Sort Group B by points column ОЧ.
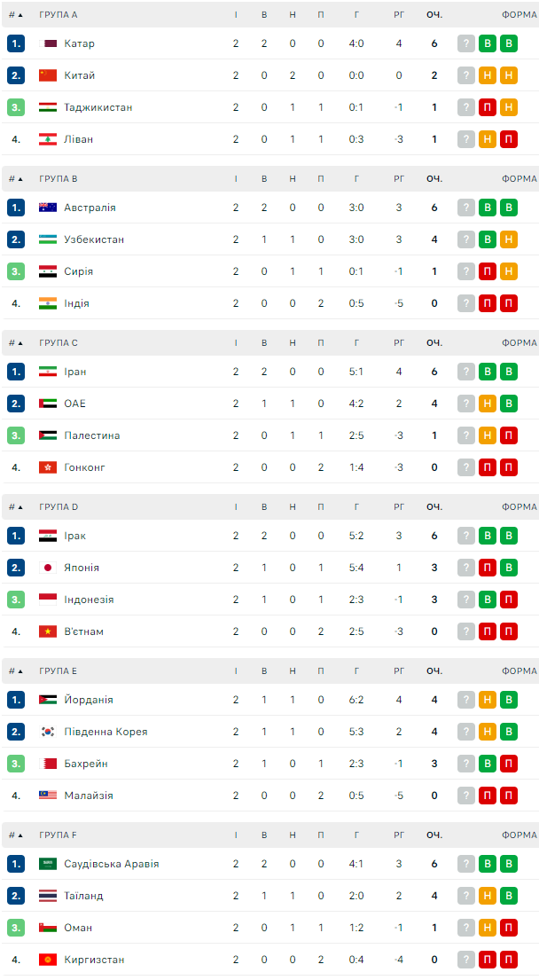The width and height of the screenshot is (539, 980). pos(434,179)
